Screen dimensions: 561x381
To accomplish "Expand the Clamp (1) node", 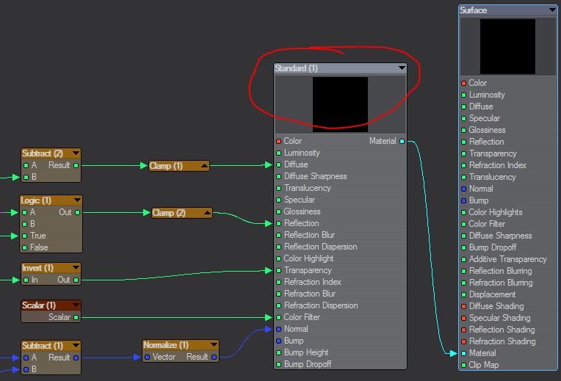I will pyautogui.click(x=204, y=166).
